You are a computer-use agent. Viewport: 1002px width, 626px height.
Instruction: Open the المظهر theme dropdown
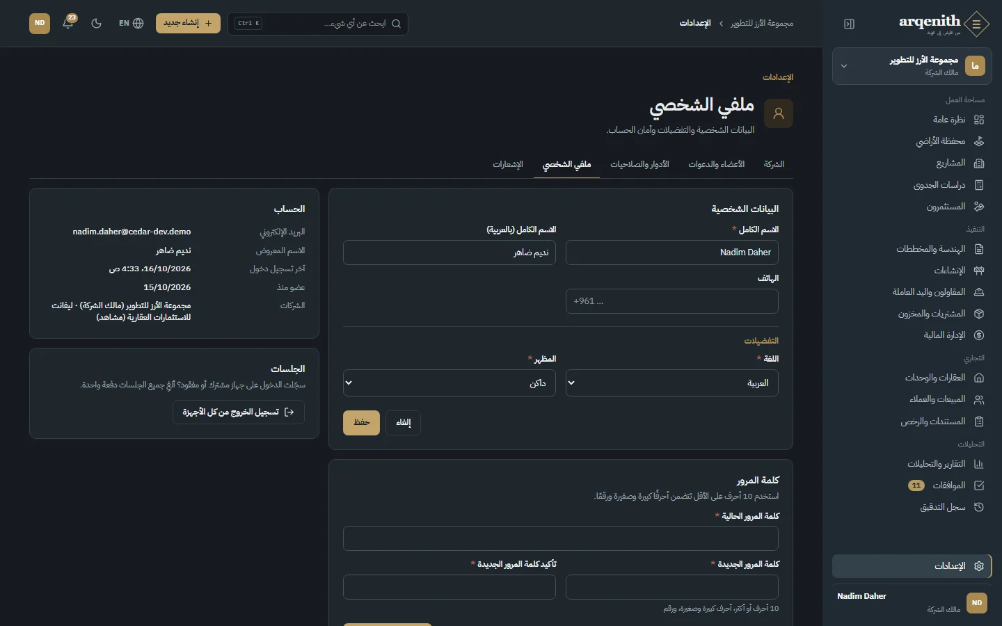(x=450, y=383)
